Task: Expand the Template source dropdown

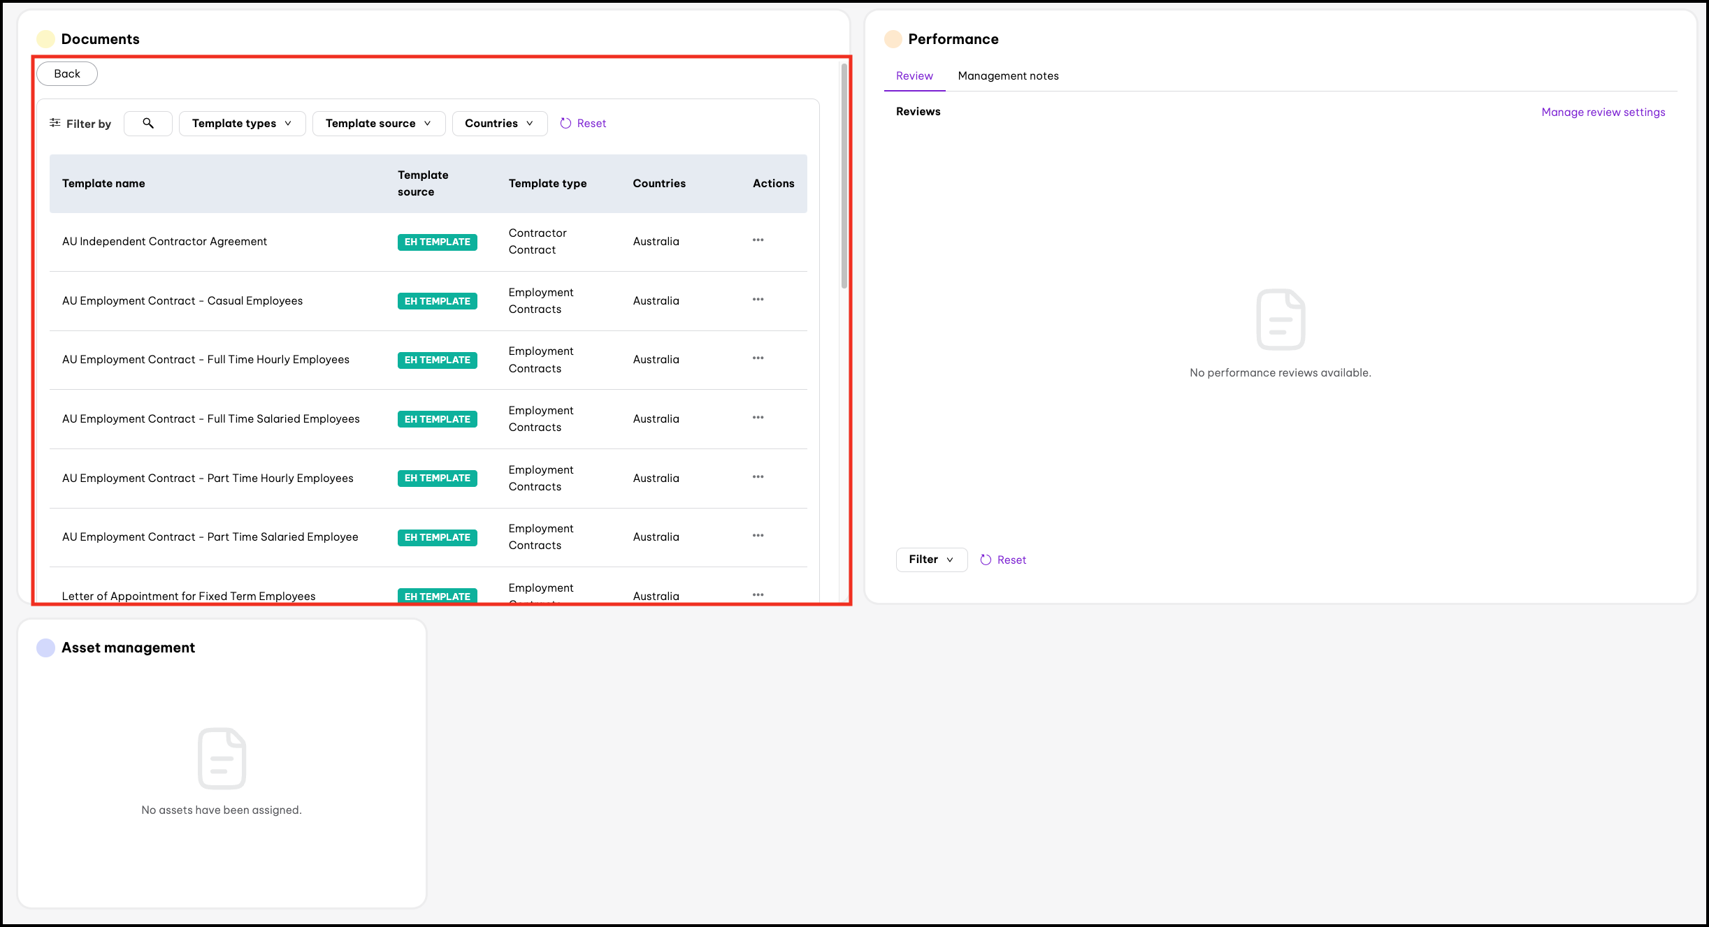Action: 378,123
